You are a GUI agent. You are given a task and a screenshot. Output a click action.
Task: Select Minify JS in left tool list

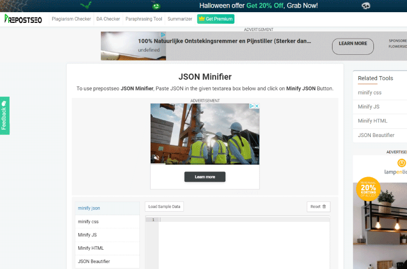[107, 235]
